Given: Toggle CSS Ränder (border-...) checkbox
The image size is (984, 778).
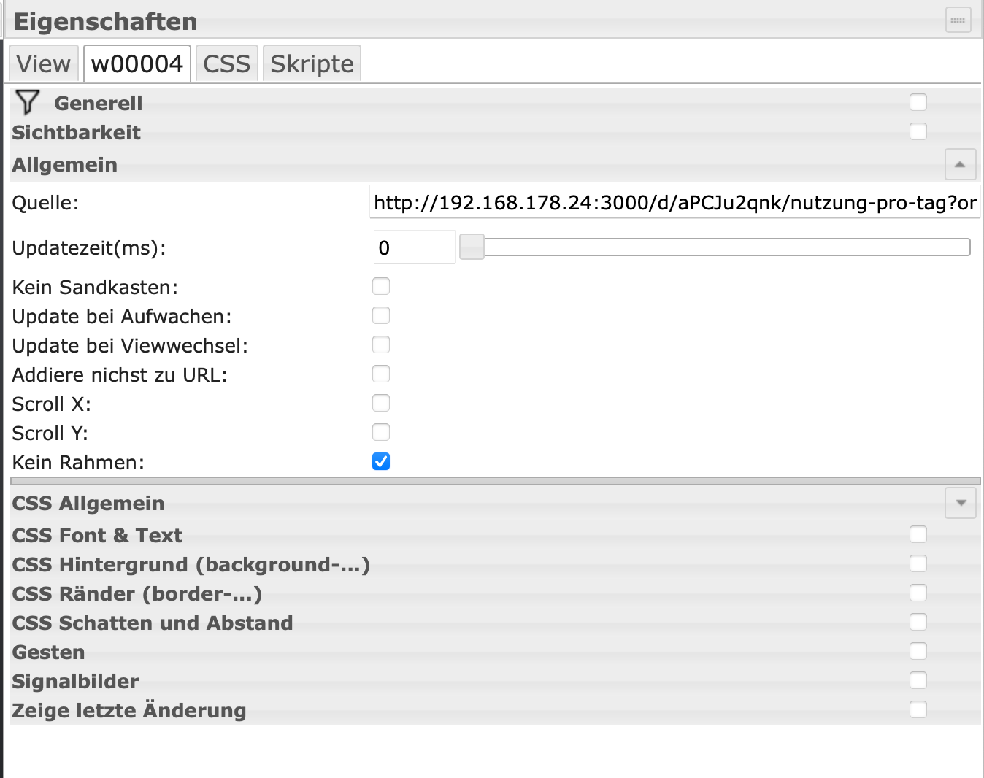Looking at the screenshot, I should coord(918,593).
